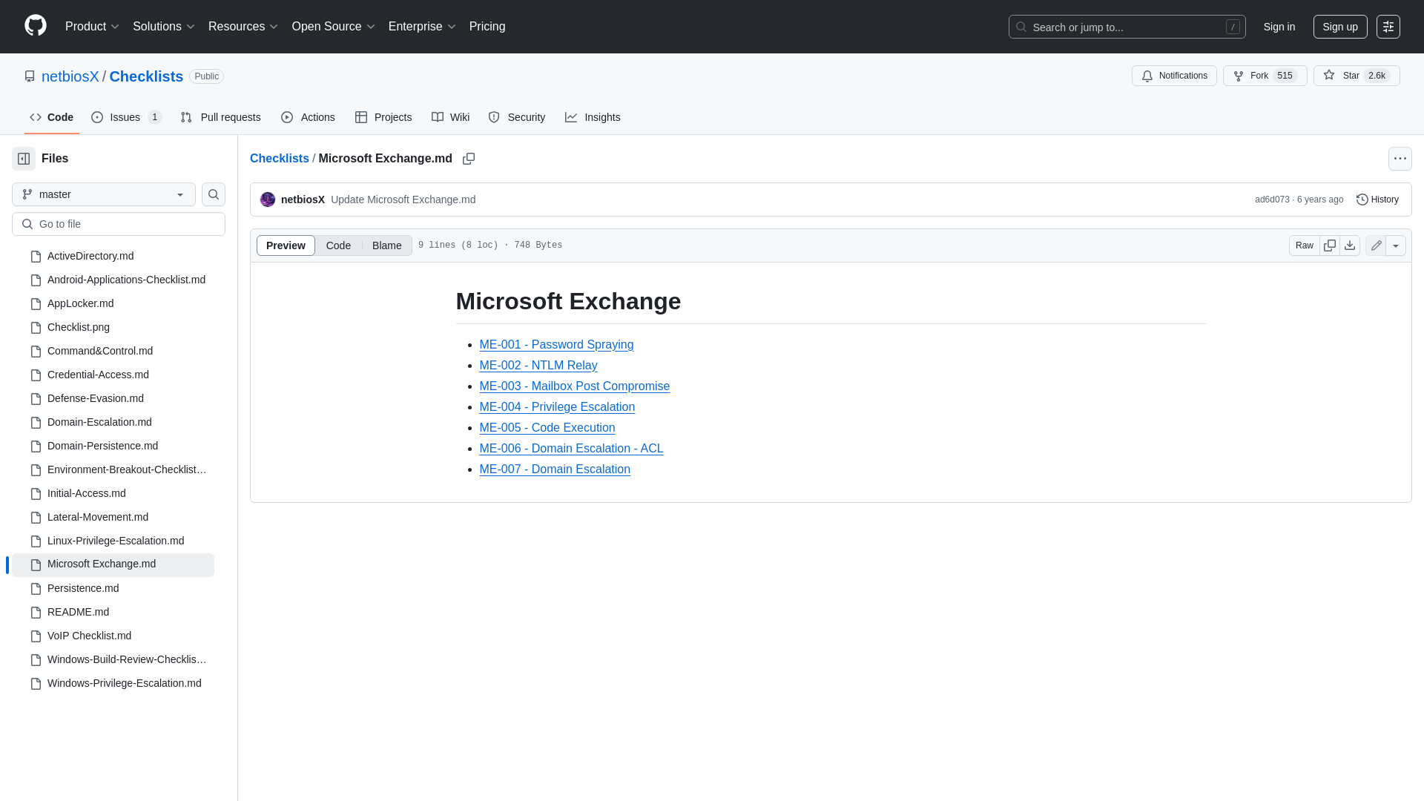
Task: Fork this repository
Action: (1265, 76)
